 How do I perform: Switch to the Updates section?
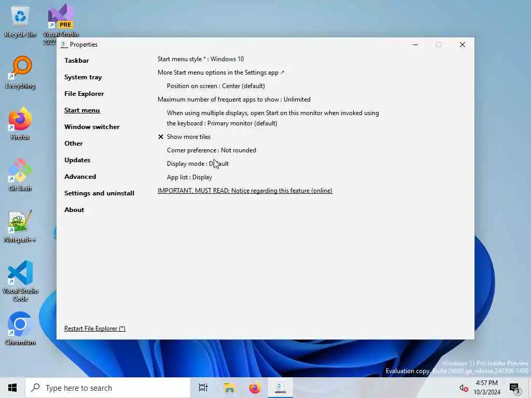pyautogui.click(x=77, y=160)
